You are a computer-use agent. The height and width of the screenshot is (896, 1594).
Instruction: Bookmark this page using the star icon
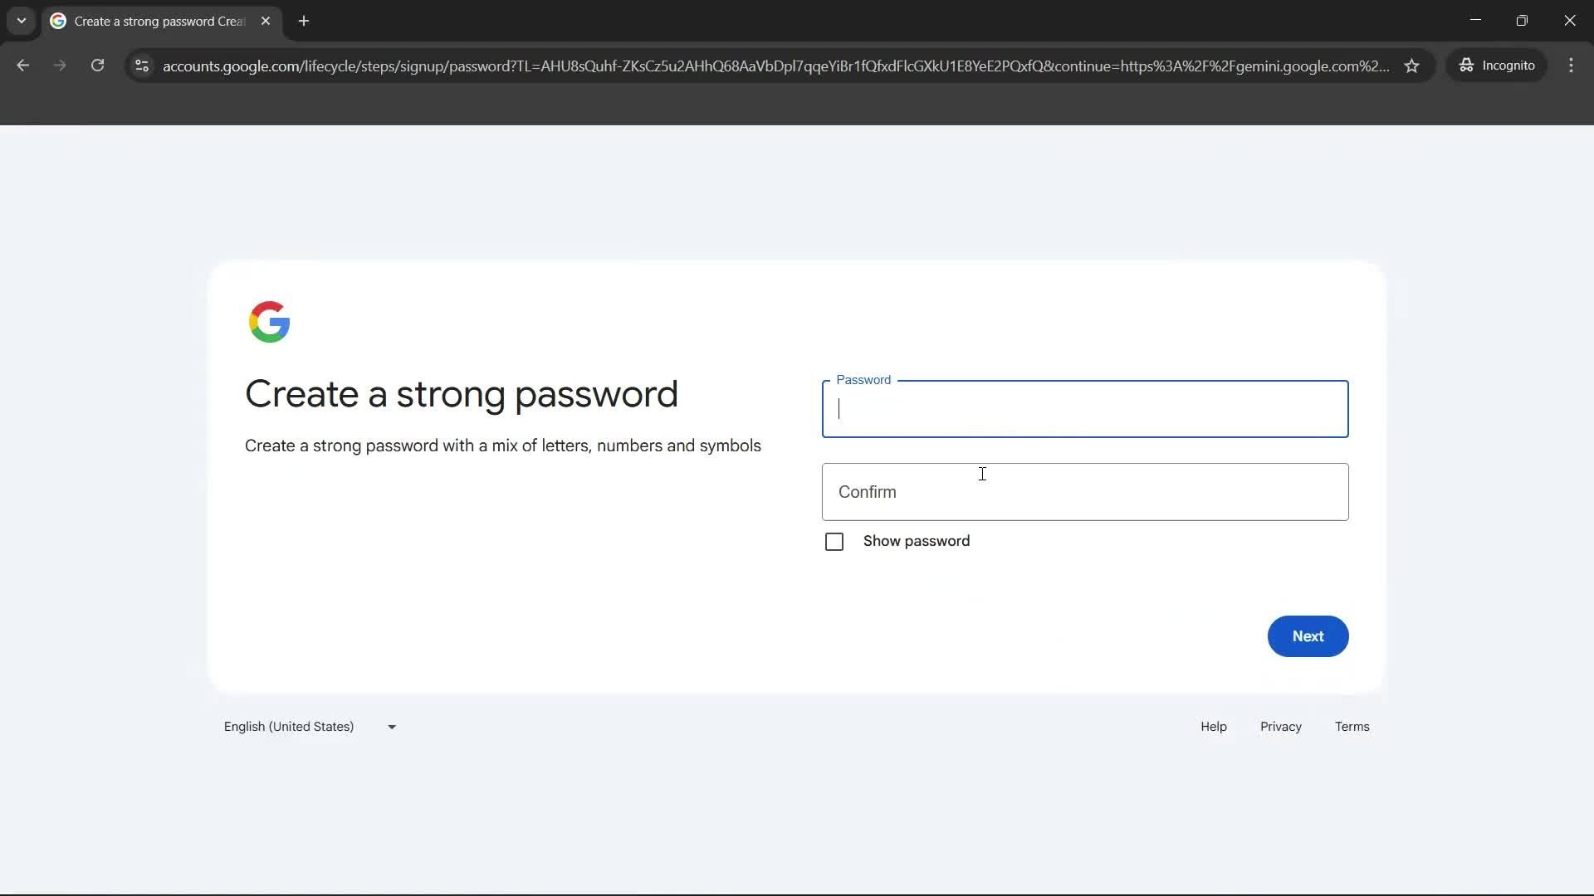pyautogui.click(x=1411, y=66)
